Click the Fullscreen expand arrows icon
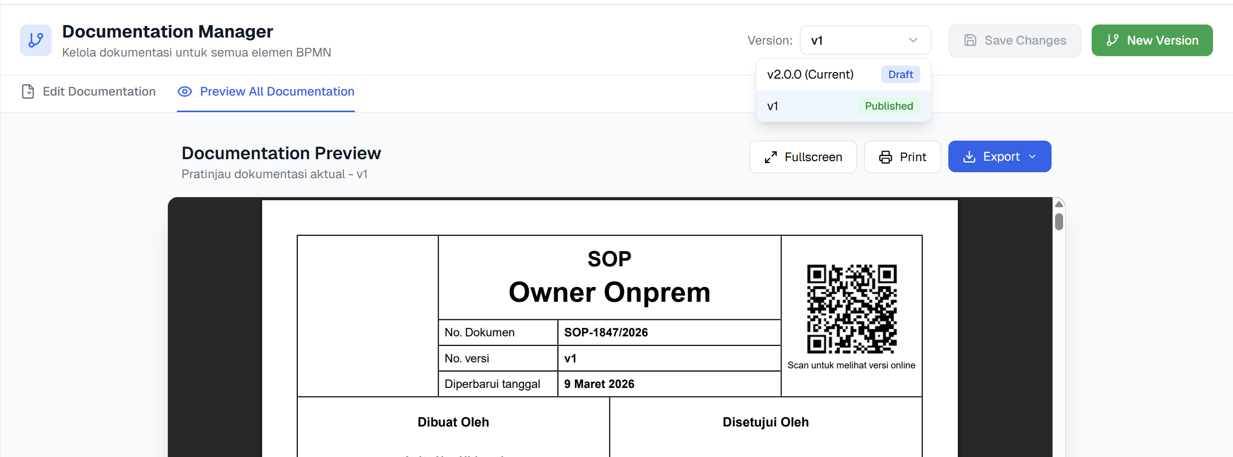The height and width of the screenshot is (457, 1233). [x=771, y=157]
